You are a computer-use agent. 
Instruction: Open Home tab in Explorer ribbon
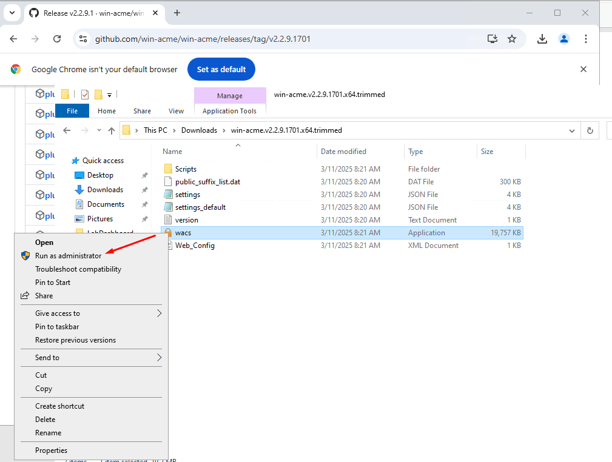(107, 111)
